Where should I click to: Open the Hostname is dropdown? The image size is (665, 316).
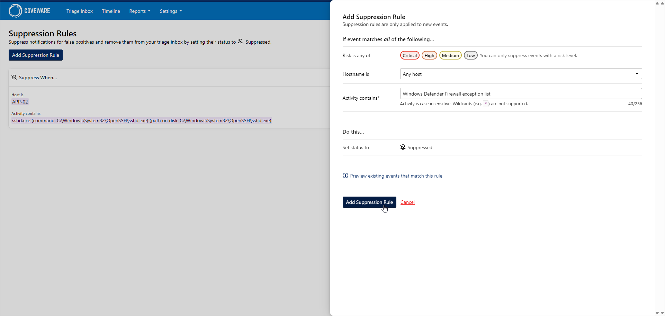pyautogui.click(x=521, y=74)
